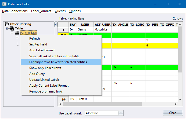Select Show only linked rows
The width and height of the screenshot is (186, 119).
tap(45, 68)
